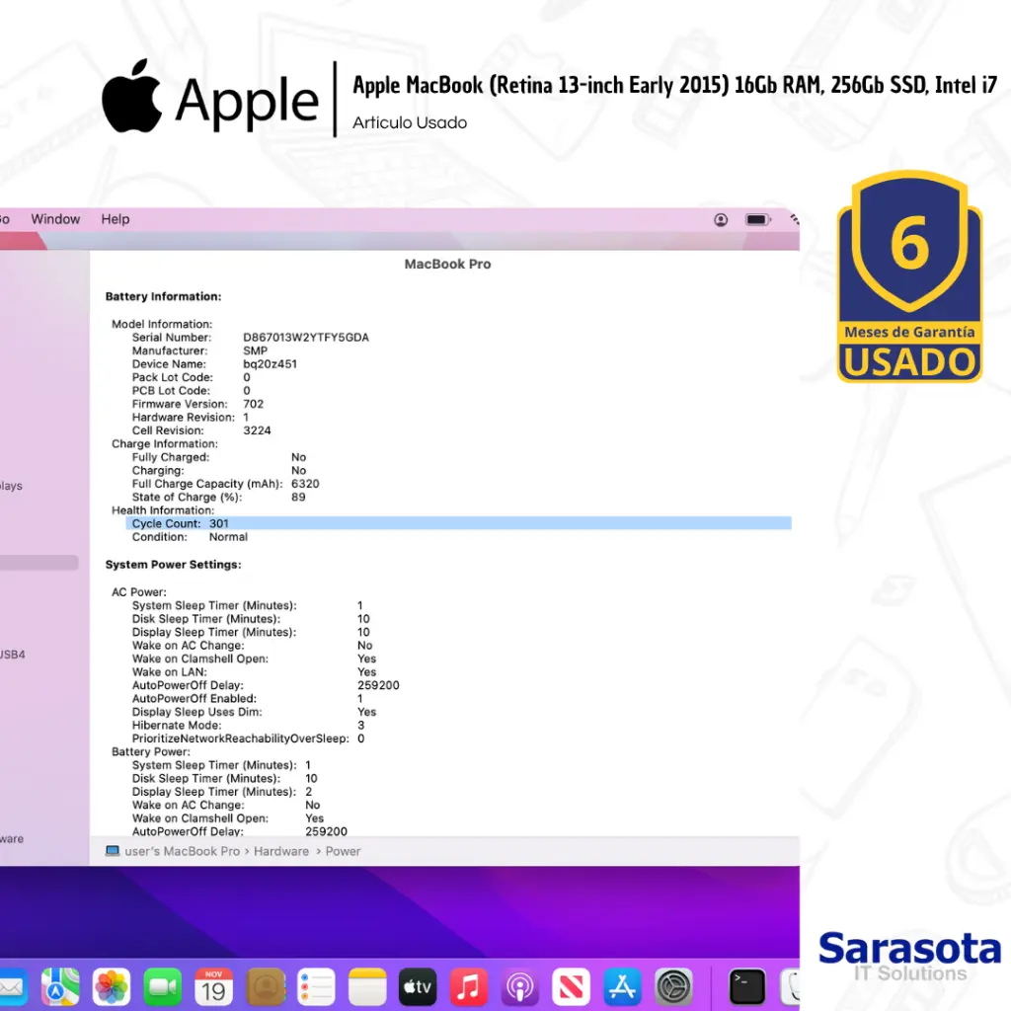Open the Maps app in the dock
Viewport: 1011px width, 1011px height.
pyautogui.click(x=60, y=986)
